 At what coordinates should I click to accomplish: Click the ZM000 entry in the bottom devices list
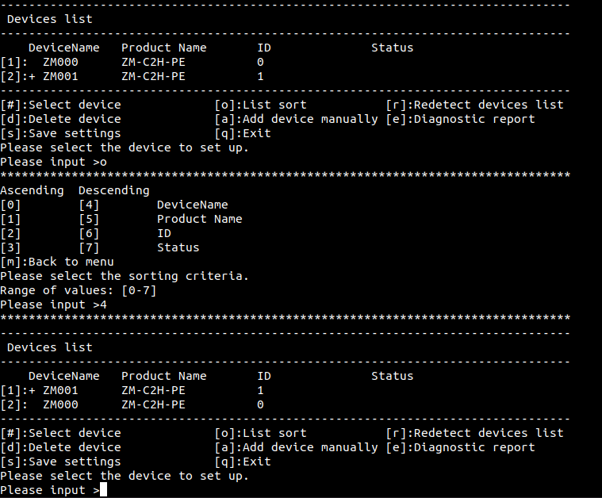(x=60, y=404)
